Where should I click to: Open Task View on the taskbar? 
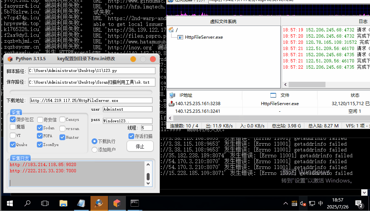pyautogui.click(x=45, y=203)
